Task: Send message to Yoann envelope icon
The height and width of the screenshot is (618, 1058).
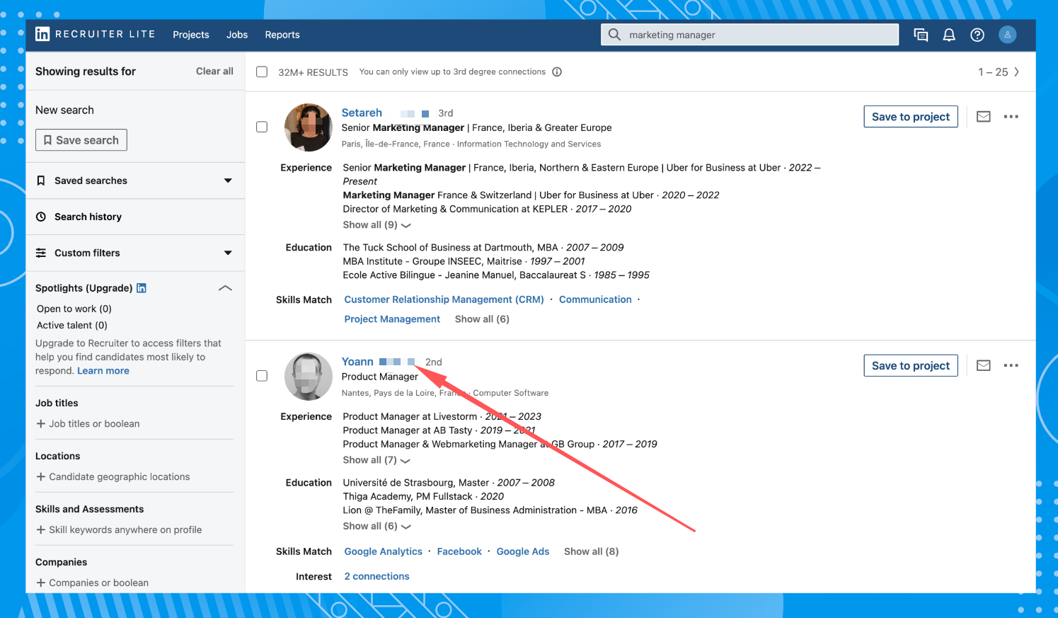Action: tap(984, 366)
